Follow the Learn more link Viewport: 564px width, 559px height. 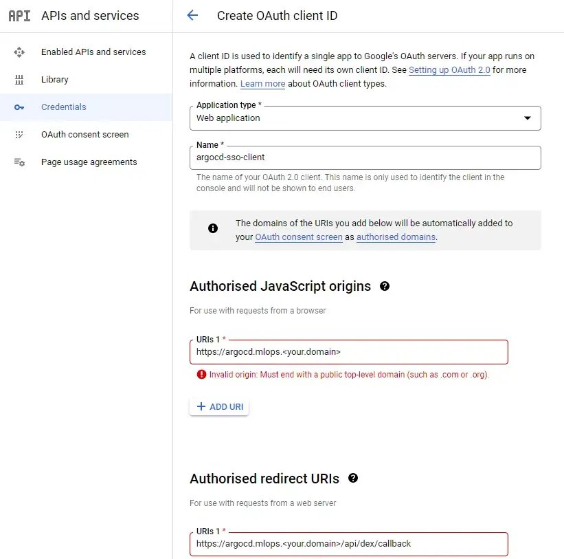click(x=262, y=84)
